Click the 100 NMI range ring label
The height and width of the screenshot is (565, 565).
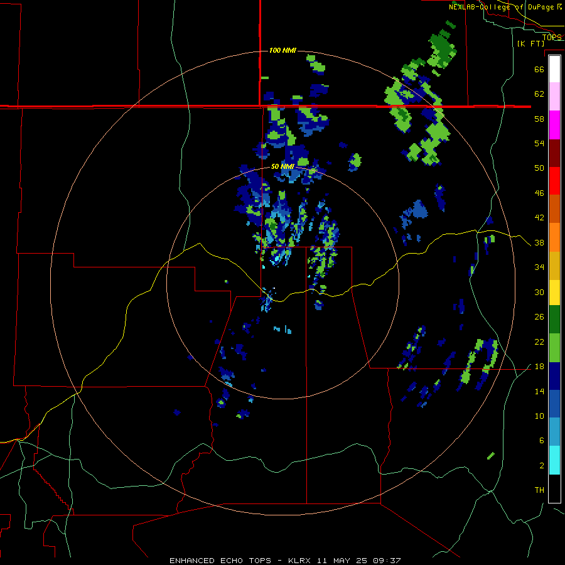pyautogui.click(x=282, y=50)
